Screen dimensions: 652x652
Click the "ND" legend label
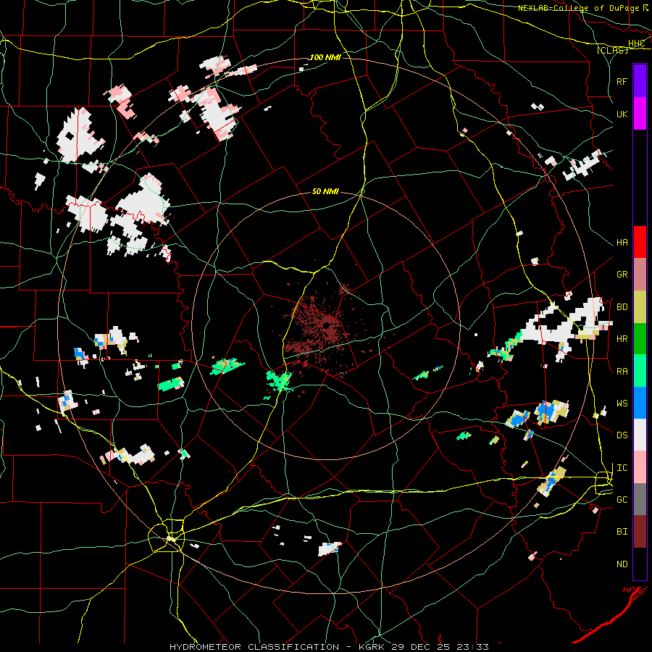[622, 564]
